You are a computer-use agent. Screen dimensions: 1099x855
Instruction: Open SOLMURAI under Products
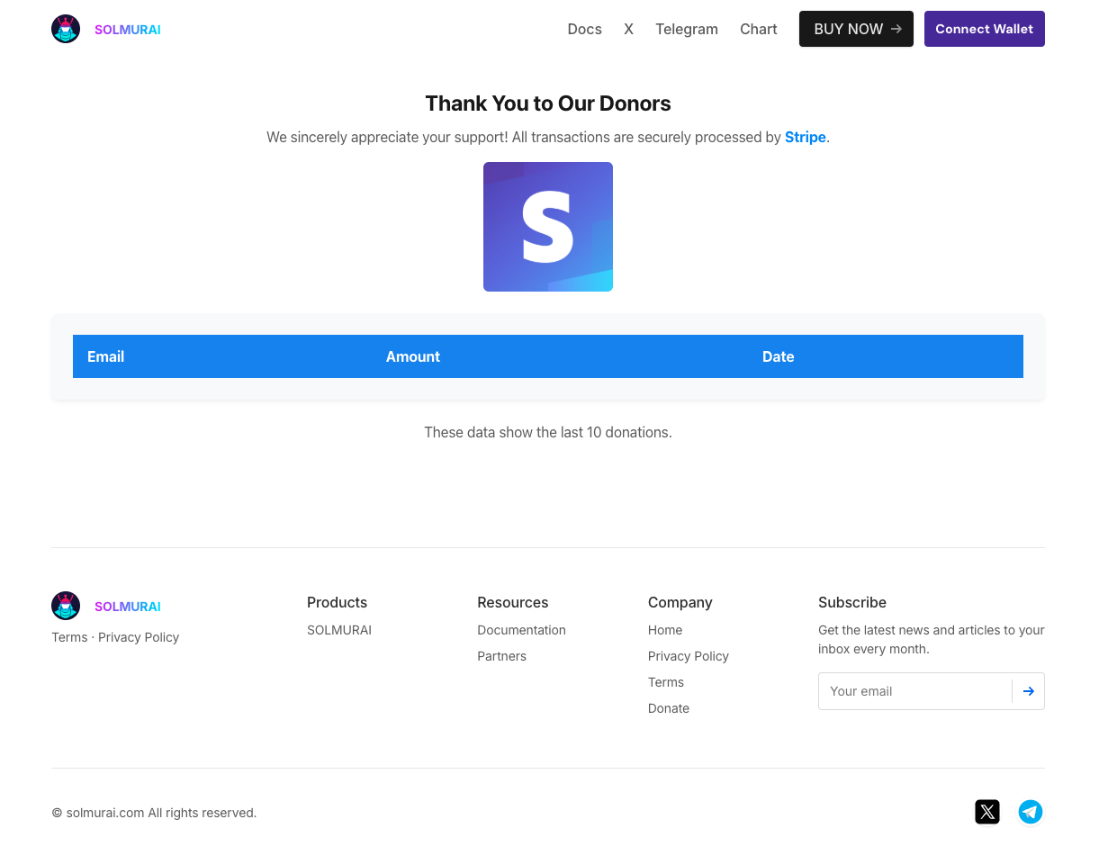pyautogui.click(x=338, y=630)
